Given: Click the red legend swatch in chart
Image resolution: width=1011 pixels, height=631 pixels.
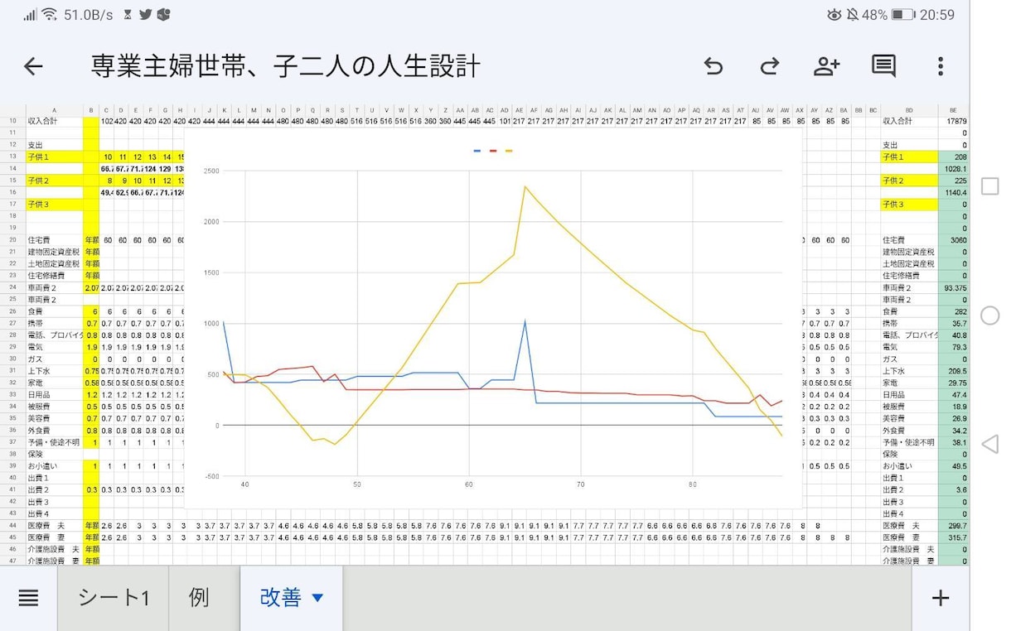Looking at the screenshot, I should click(x=493, y=152).
